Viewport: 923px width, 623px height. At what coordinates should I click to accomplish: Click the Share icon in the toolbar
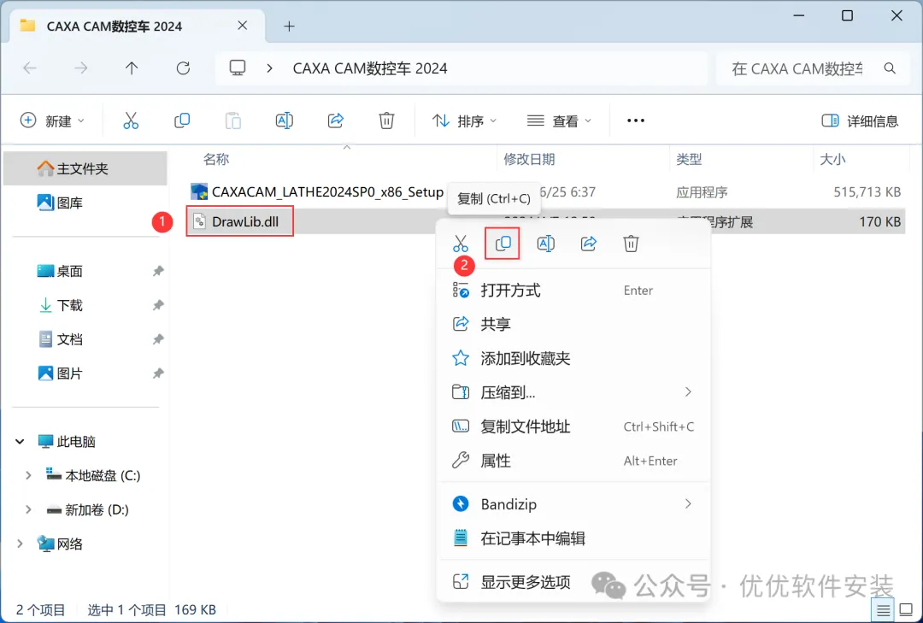[336, 120]
